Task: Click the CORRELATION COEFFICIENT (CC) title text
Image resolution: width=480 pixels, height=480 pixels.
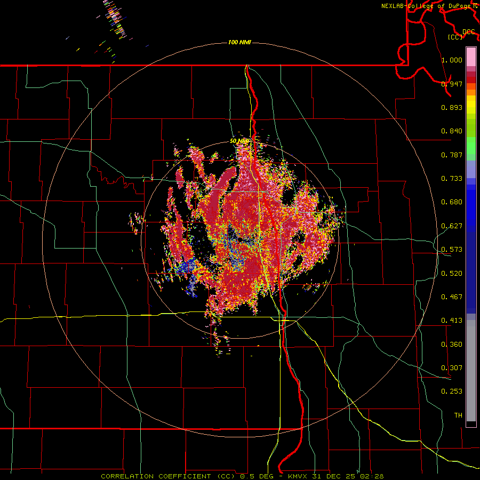Action: [x=167, y=476]
